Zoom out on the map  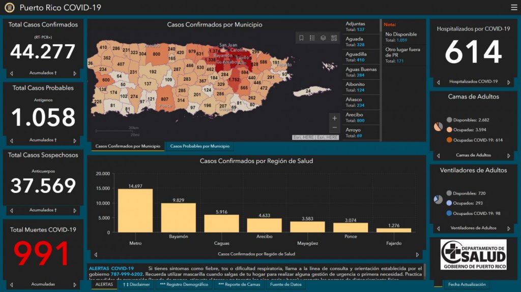click(x=334, y=128)
